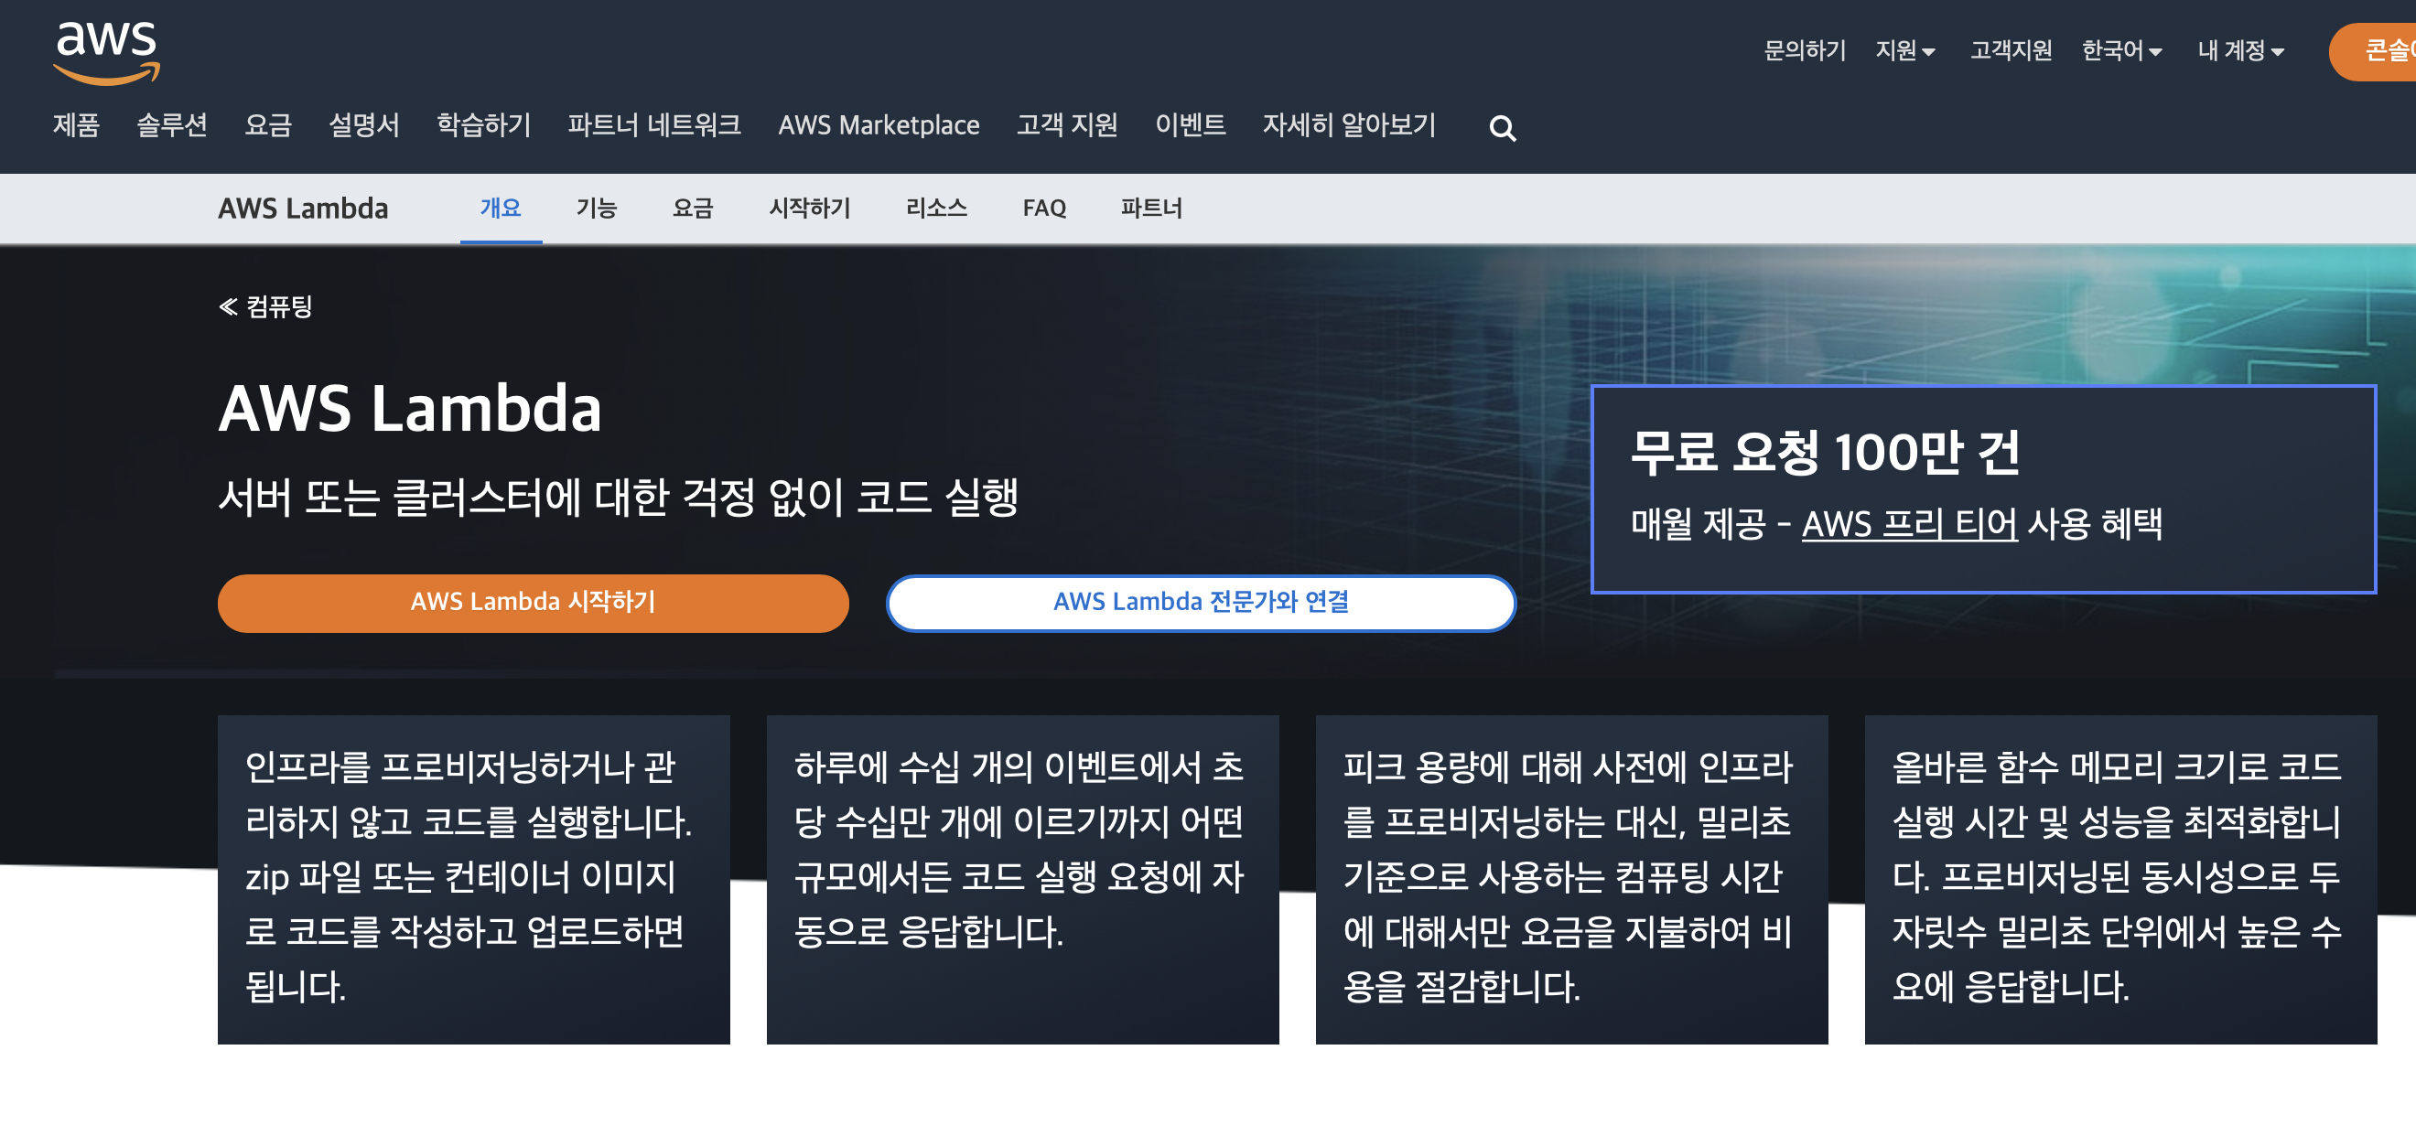Image resolution: width=2416 pixels, height=1125 pixels.
Task: Go back via « 컴퓨팅 breadcrumb
Action: tap(265, 306)
